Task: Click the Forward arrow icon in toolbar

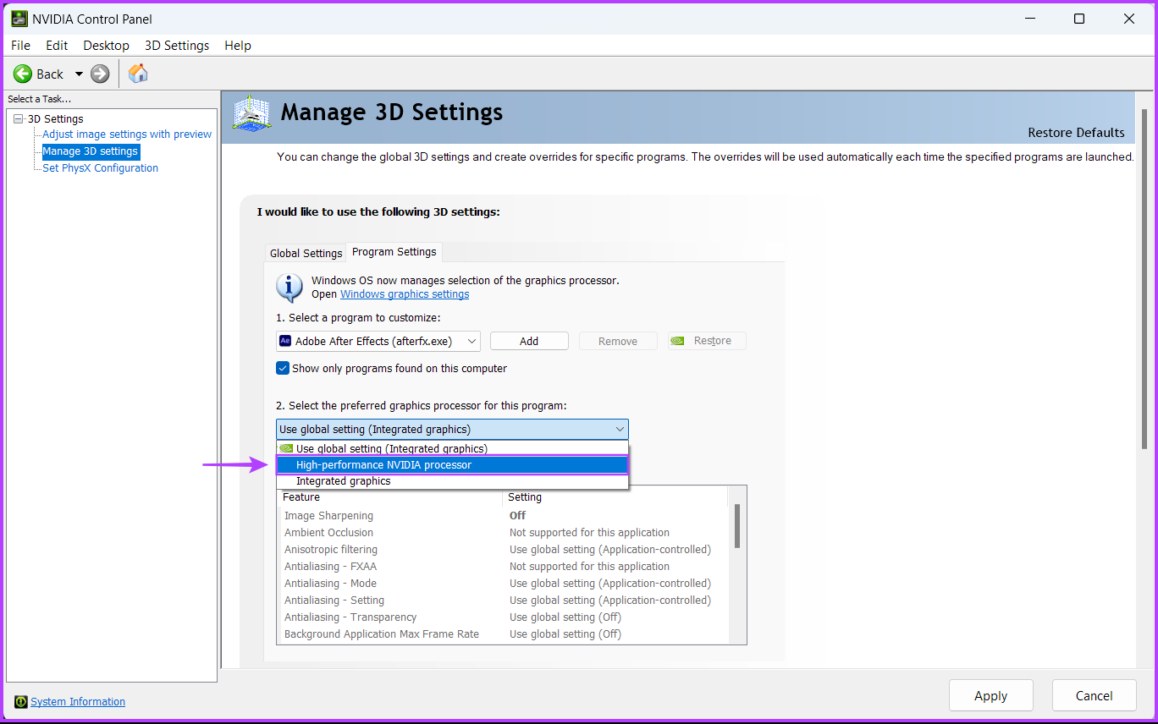Action: [100, 74]
